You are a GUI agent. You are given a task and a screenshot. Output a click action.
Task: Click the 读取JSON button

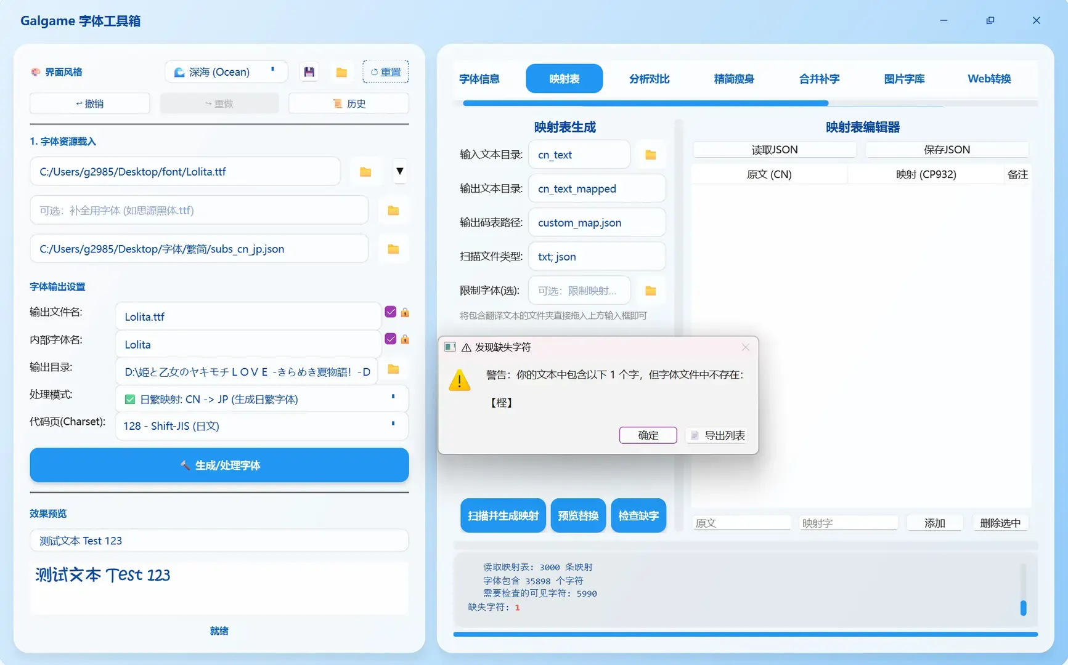(x=775, y=150)
